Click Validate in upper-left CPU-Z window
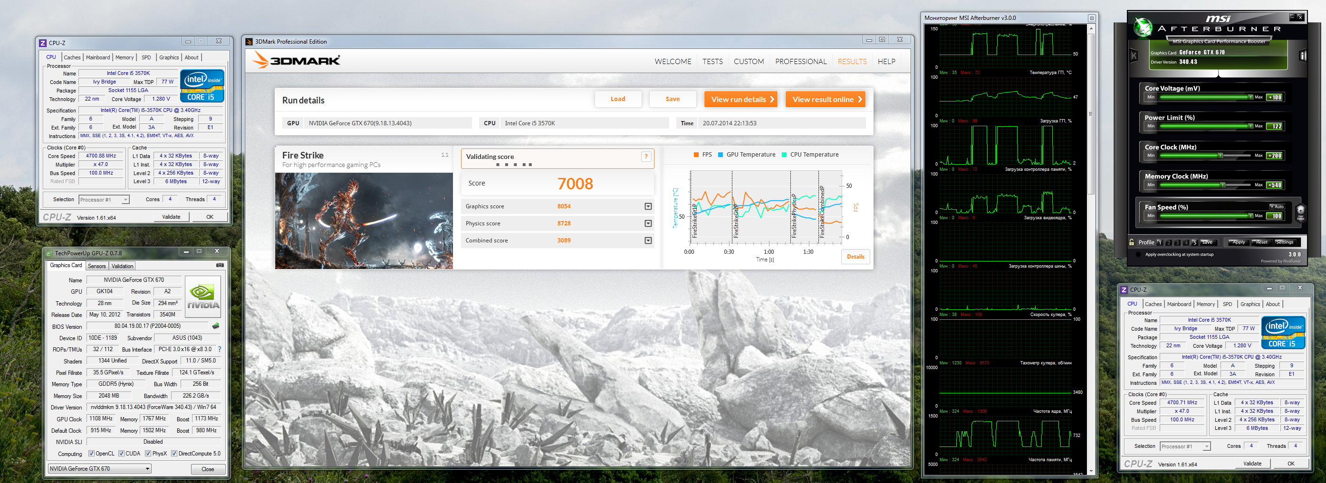 pyautogui.click(x=172, y=217)
